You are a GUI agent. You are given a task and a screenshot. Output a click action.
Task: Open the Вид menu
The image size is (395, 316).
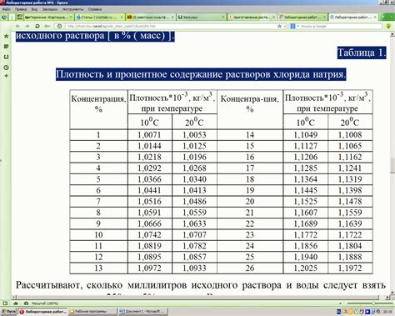[x=34, y=9]
